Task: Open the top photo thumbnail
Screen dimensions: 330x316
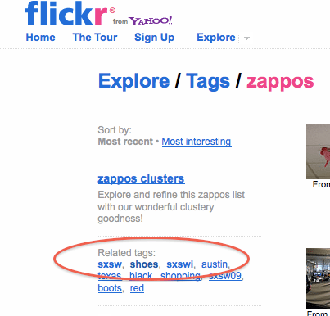Action: [x=318, y=151]
